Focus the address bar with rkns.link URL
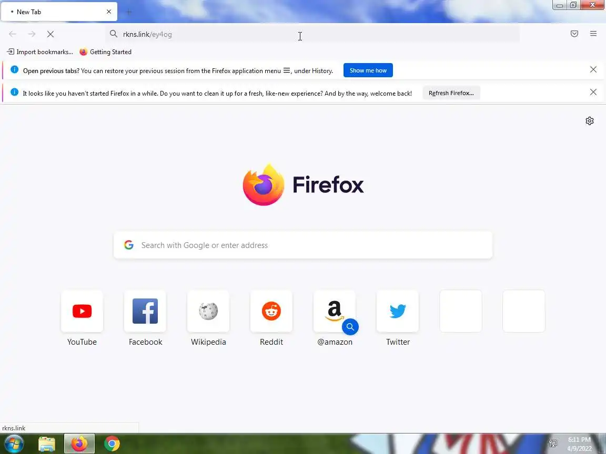Viewport: 606px width, 454px height. [313, 34]
